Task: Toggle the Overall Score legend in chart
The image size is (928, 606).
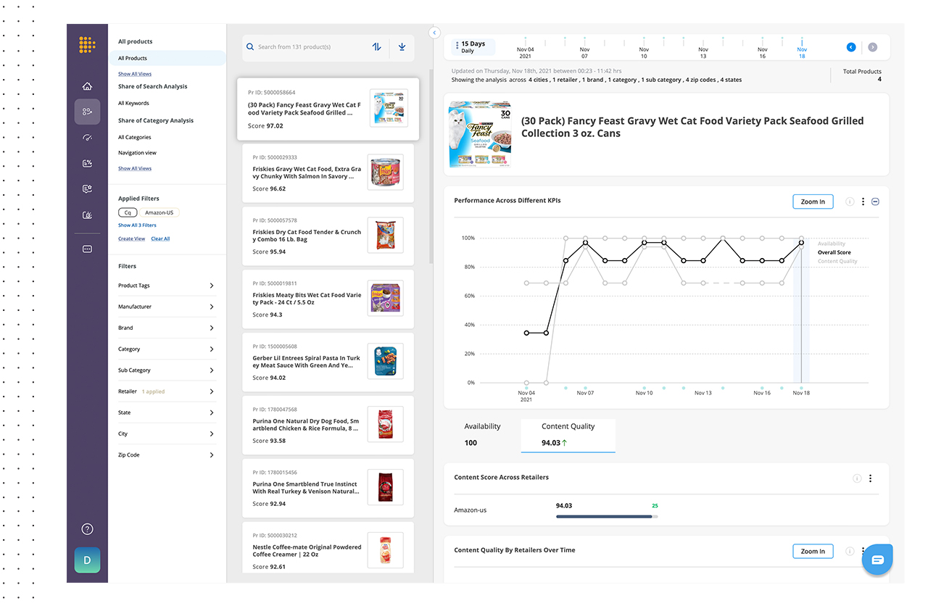Action: tap(834, 252)
